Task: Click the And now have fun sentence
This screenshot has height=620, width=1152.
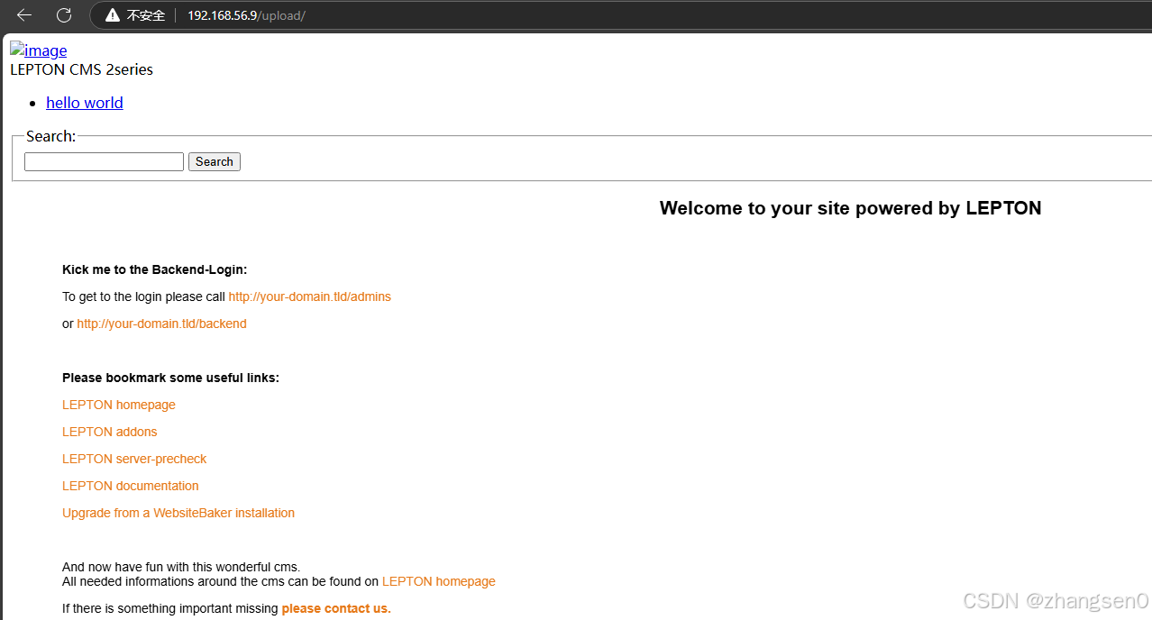Action: [181, 567]
